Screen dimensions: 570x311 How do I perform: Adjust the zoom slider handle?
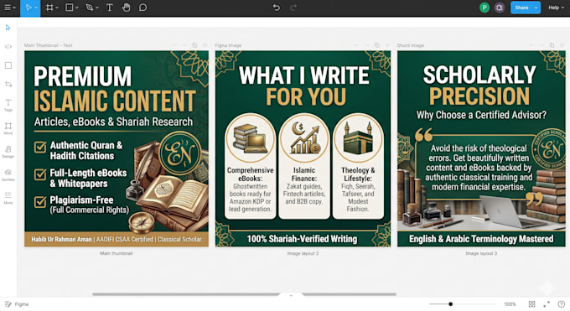click(450, 304)
